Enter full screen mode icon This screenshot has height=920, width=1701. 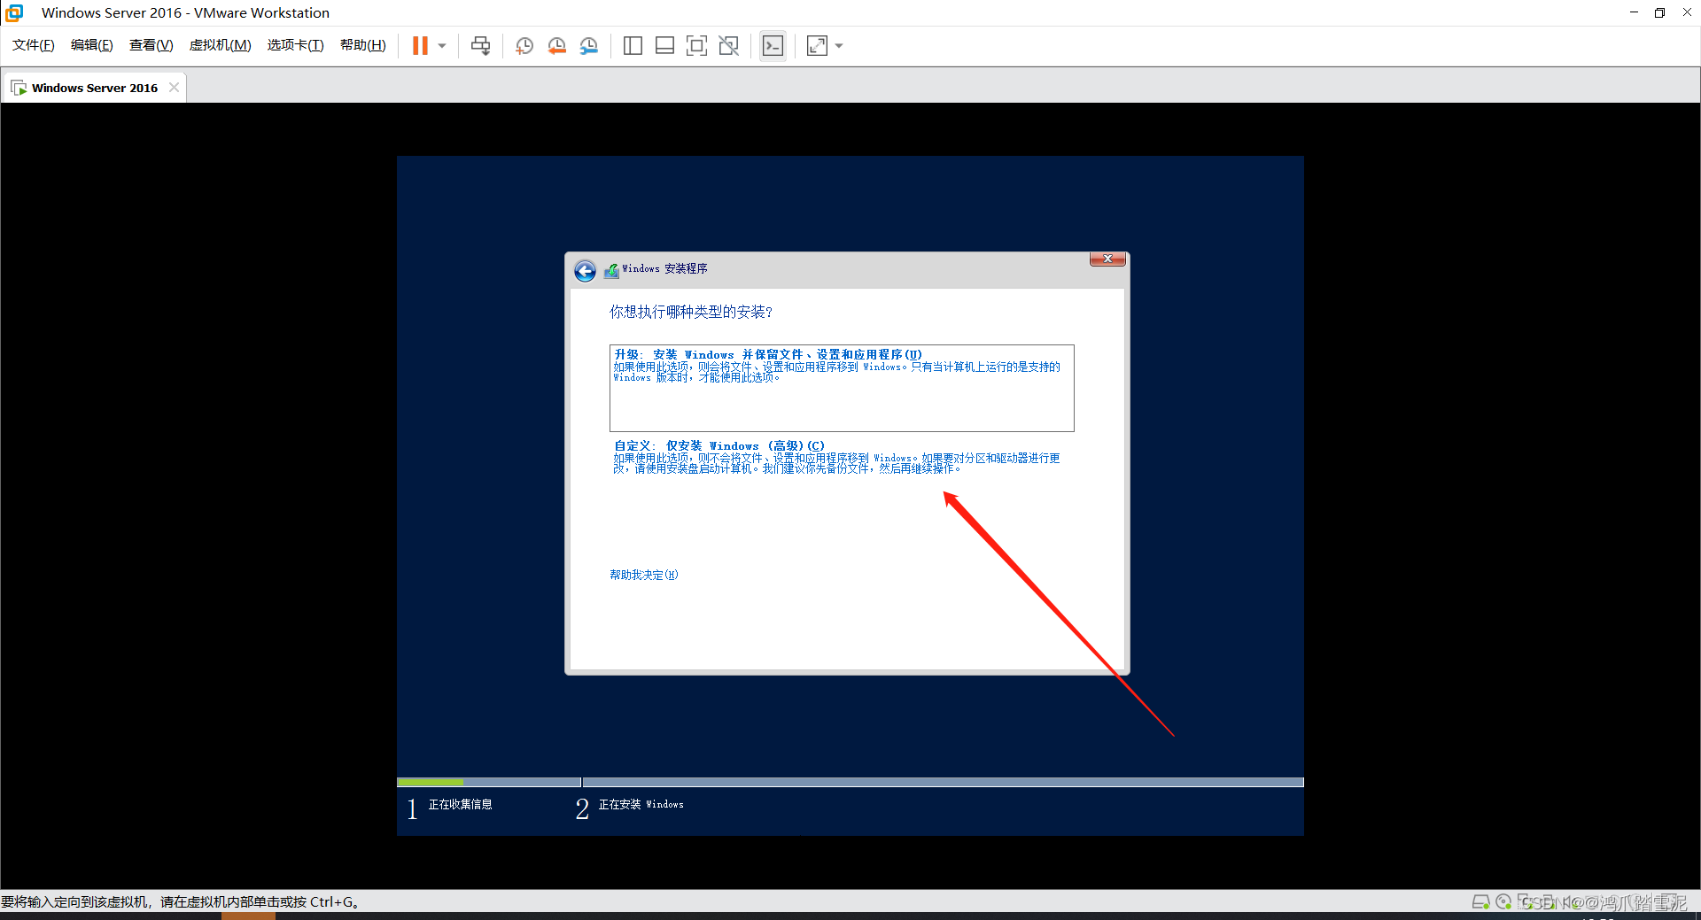(697, 45)
